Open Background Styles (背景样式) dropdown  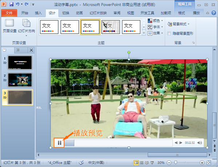pyautogui.click(x=178, y=24)
